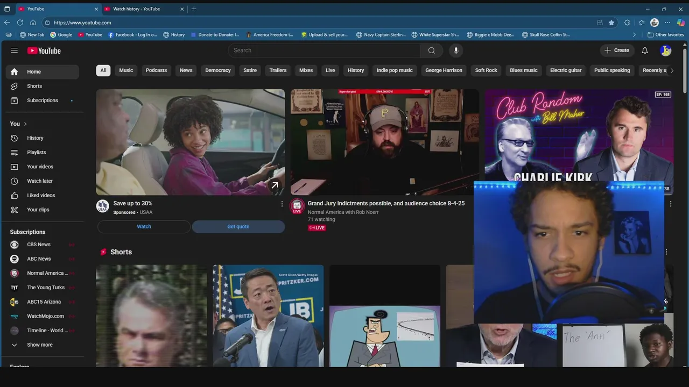Open the YouTube guide hamburger menu

[15, 51]
